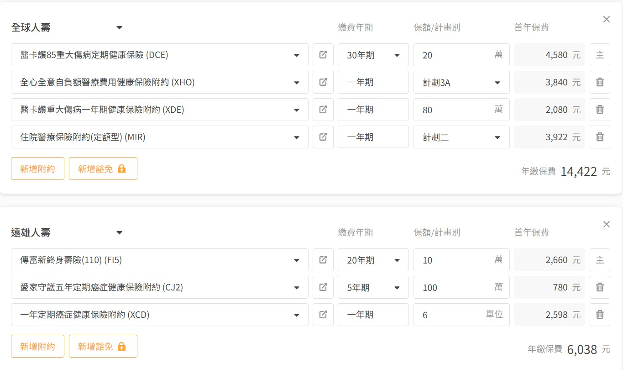Expand the 全球人壽 company dropdown
Screen dimensions: 623x369
(120, 28)
